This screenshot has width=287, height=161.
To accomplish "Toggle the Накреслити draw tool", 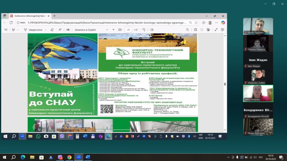I will pos(33,30).
